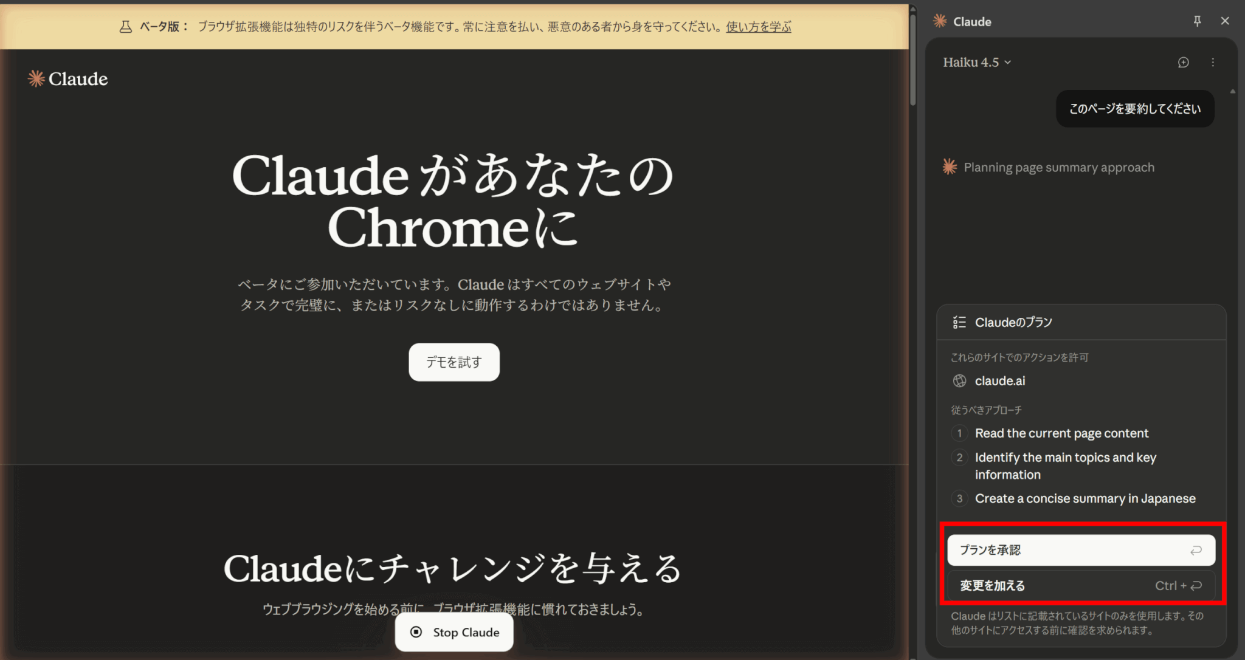Click the globe icon beside claude.ai
This screenshot has width=1245, height=660.
coord(959,381)
